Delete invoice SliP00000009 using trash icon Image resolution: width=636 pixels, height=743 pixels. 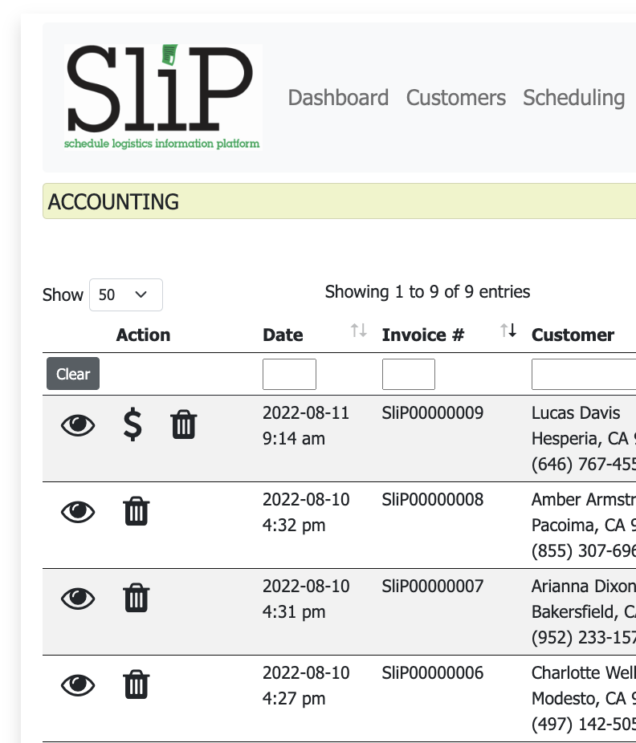(x=184, y=424)
